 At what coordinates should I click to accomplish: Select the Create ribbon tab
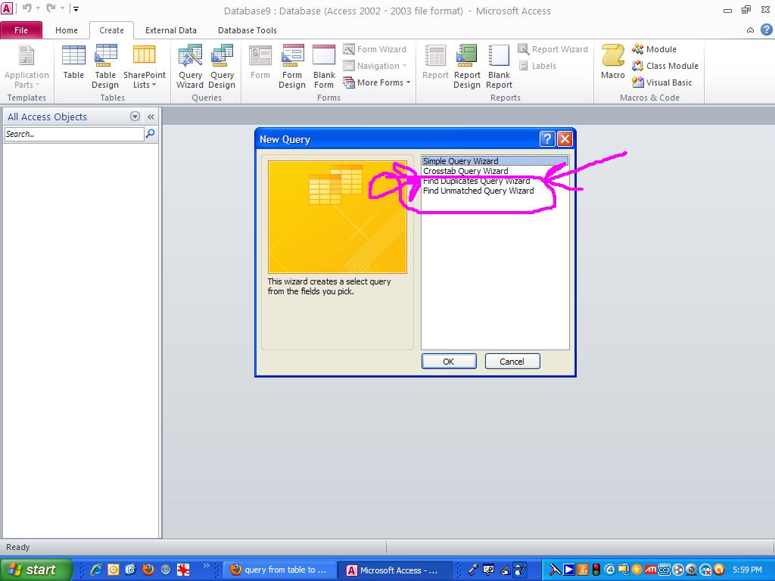point(112,30)
